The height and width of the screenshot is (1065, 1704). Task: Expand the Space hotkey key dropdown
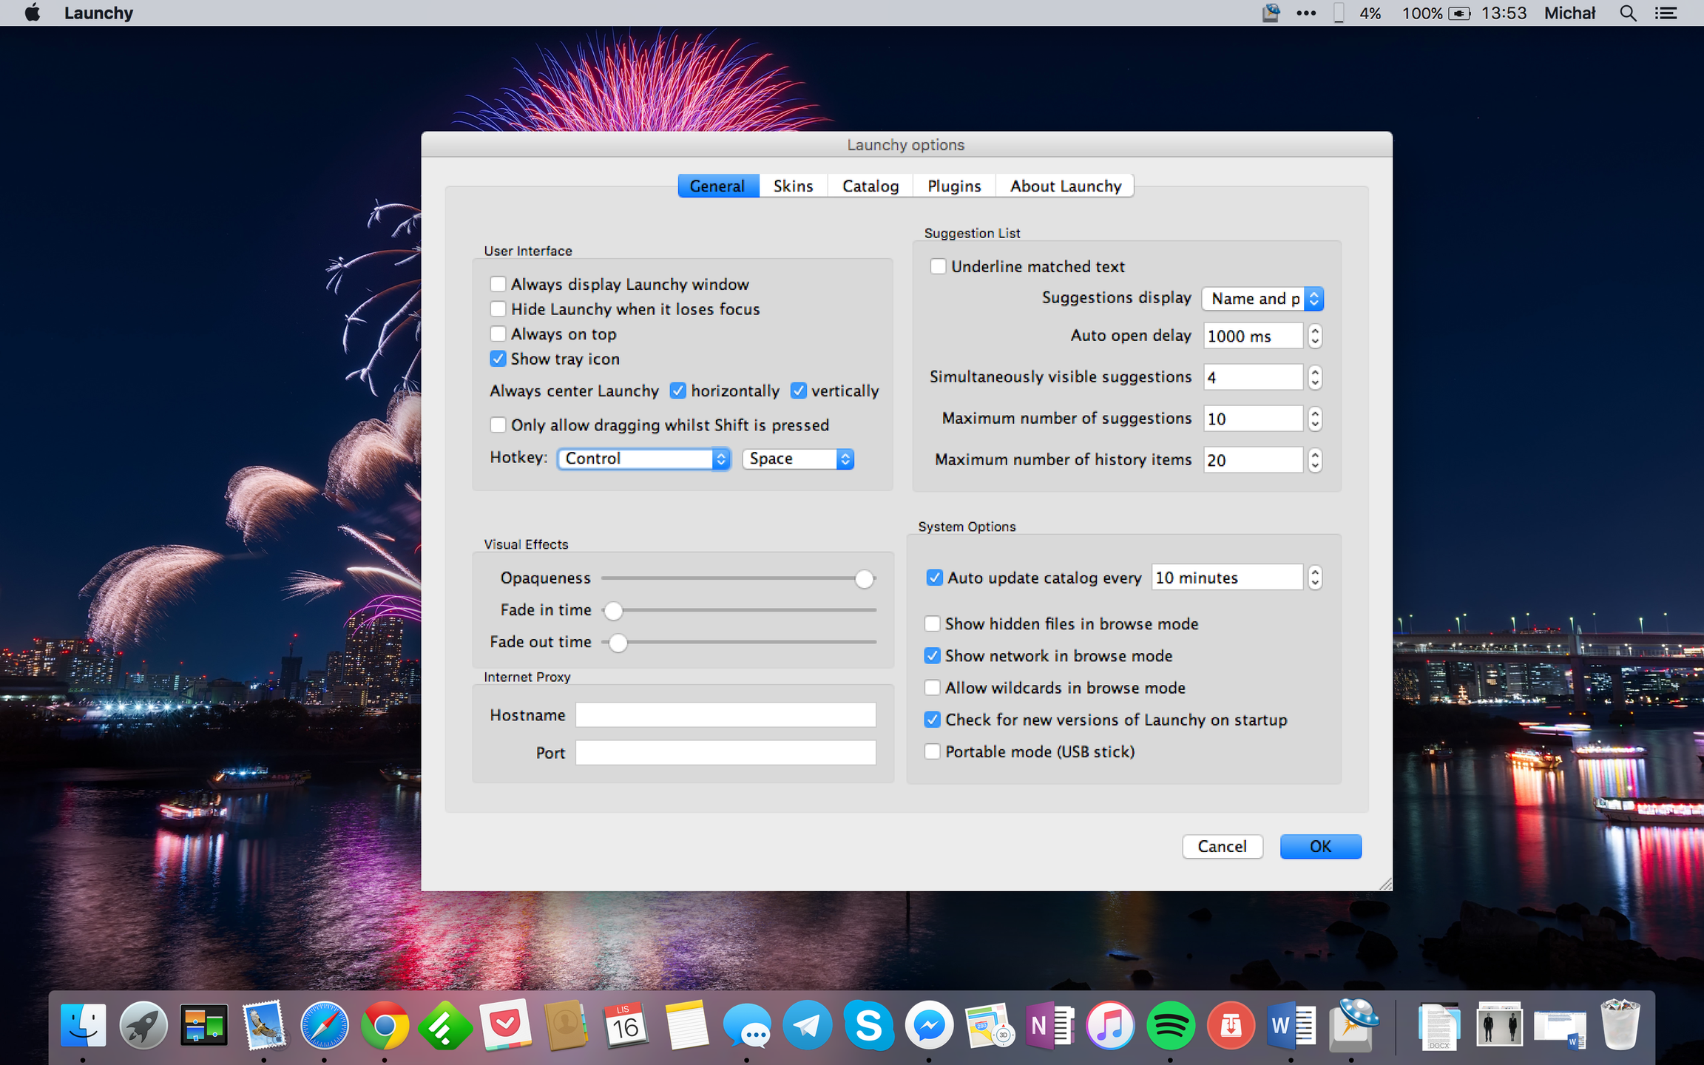[x=798, y=459]
